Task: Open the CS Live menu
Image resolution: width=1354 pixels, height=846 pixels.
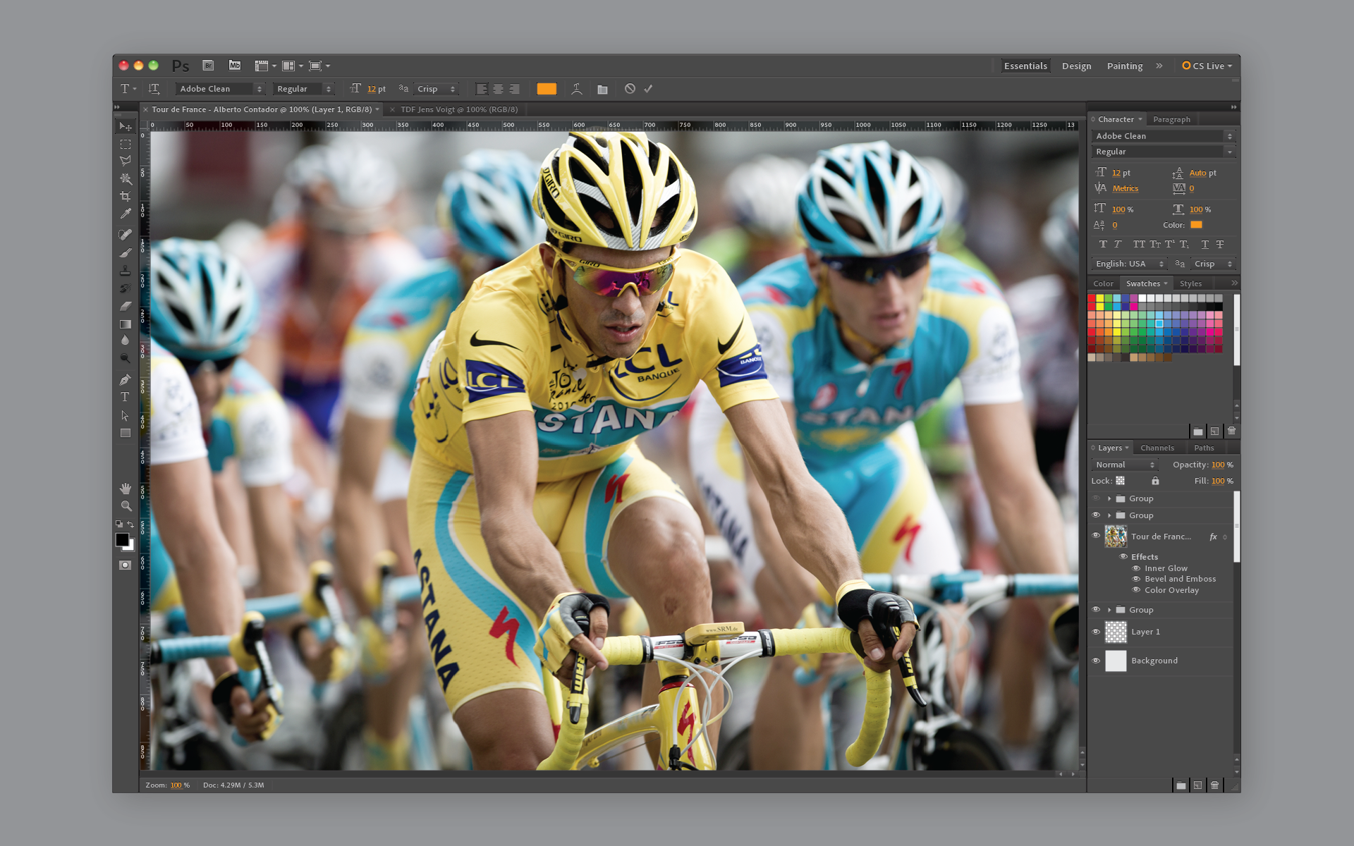Action: coord(1207,66)
